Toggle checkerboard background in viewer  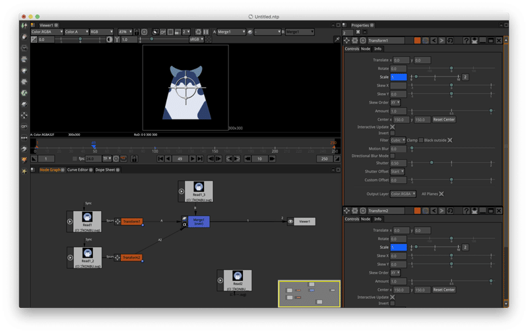209,40
